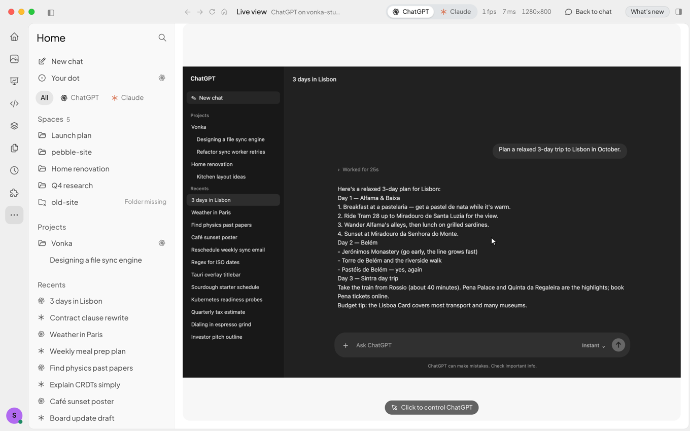The width and height of the screenshot is (690, 431).
Task: Click New chat in ChatGPT sidebar
Action: click(x=233, y=98)
